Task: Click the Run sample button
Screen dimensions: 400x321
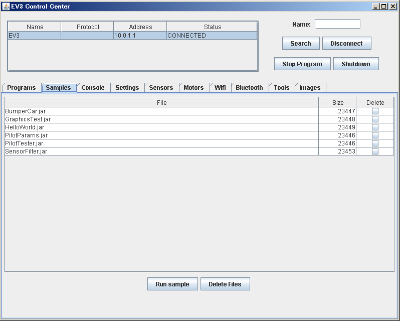Action: 172,284
